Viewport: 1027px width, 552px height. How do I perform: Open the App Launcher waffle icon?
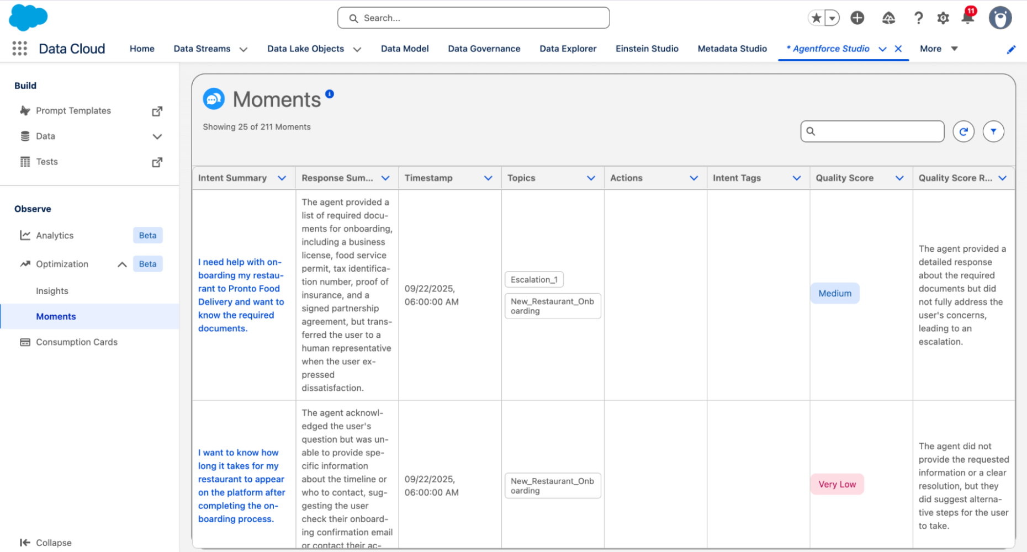[19, 49]
